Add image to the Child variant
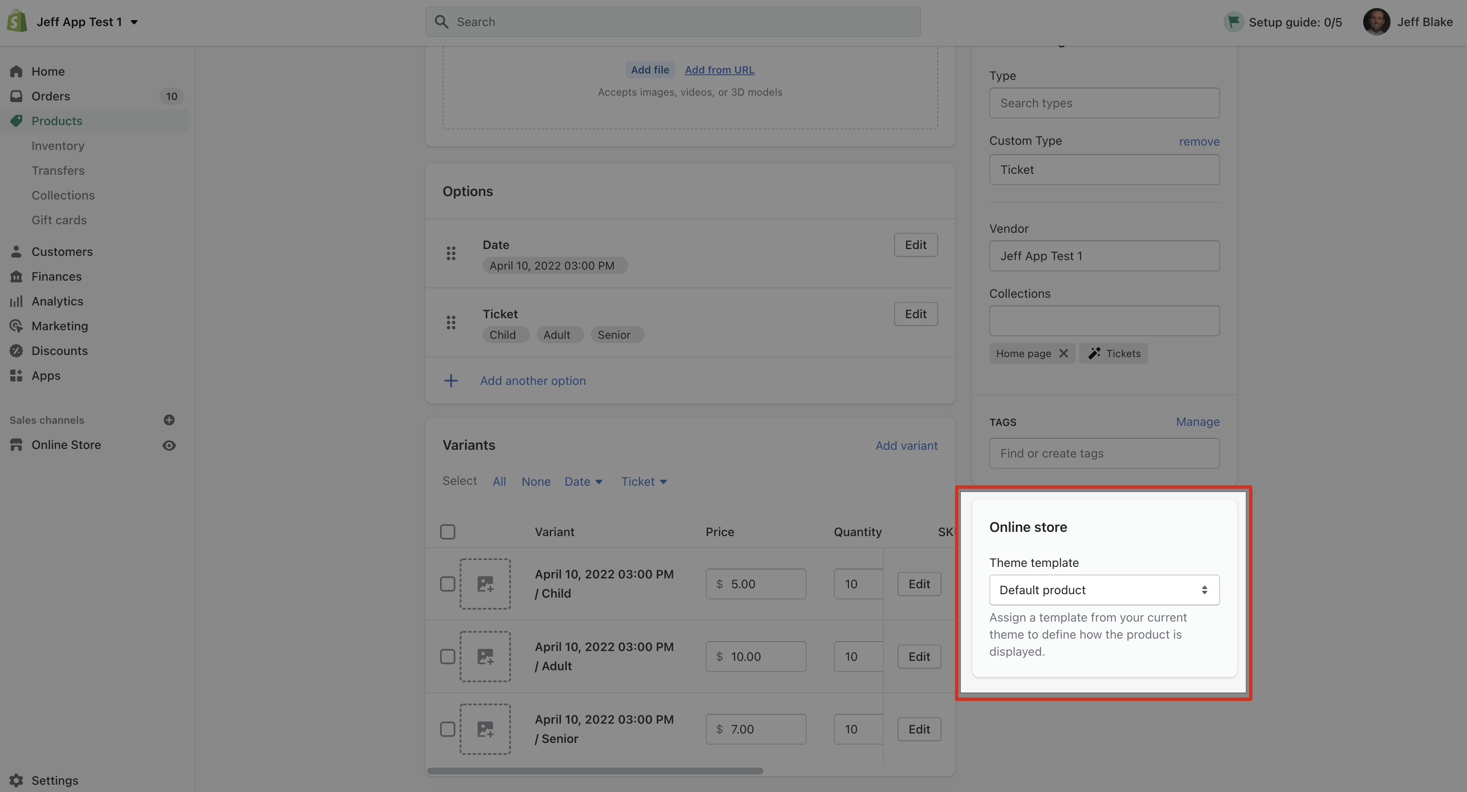1467x792 pixels. click(485, 584)
